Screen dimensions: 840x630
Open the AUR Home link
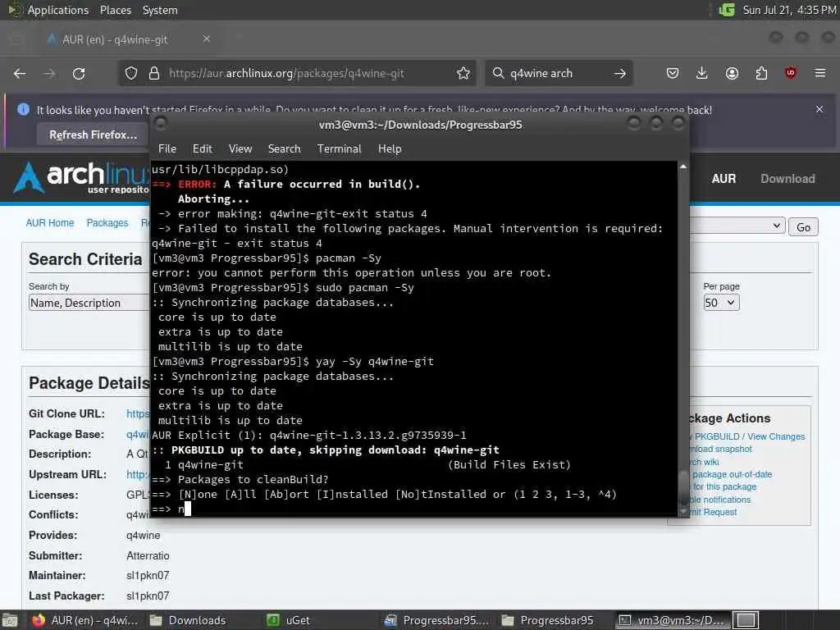click(x=50, y=223)
